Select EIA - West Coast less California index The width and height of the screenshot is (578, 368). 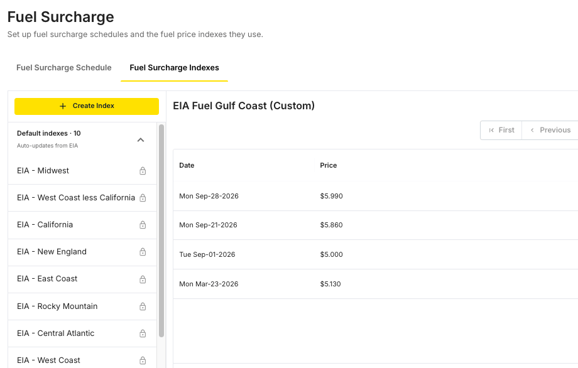82,198
